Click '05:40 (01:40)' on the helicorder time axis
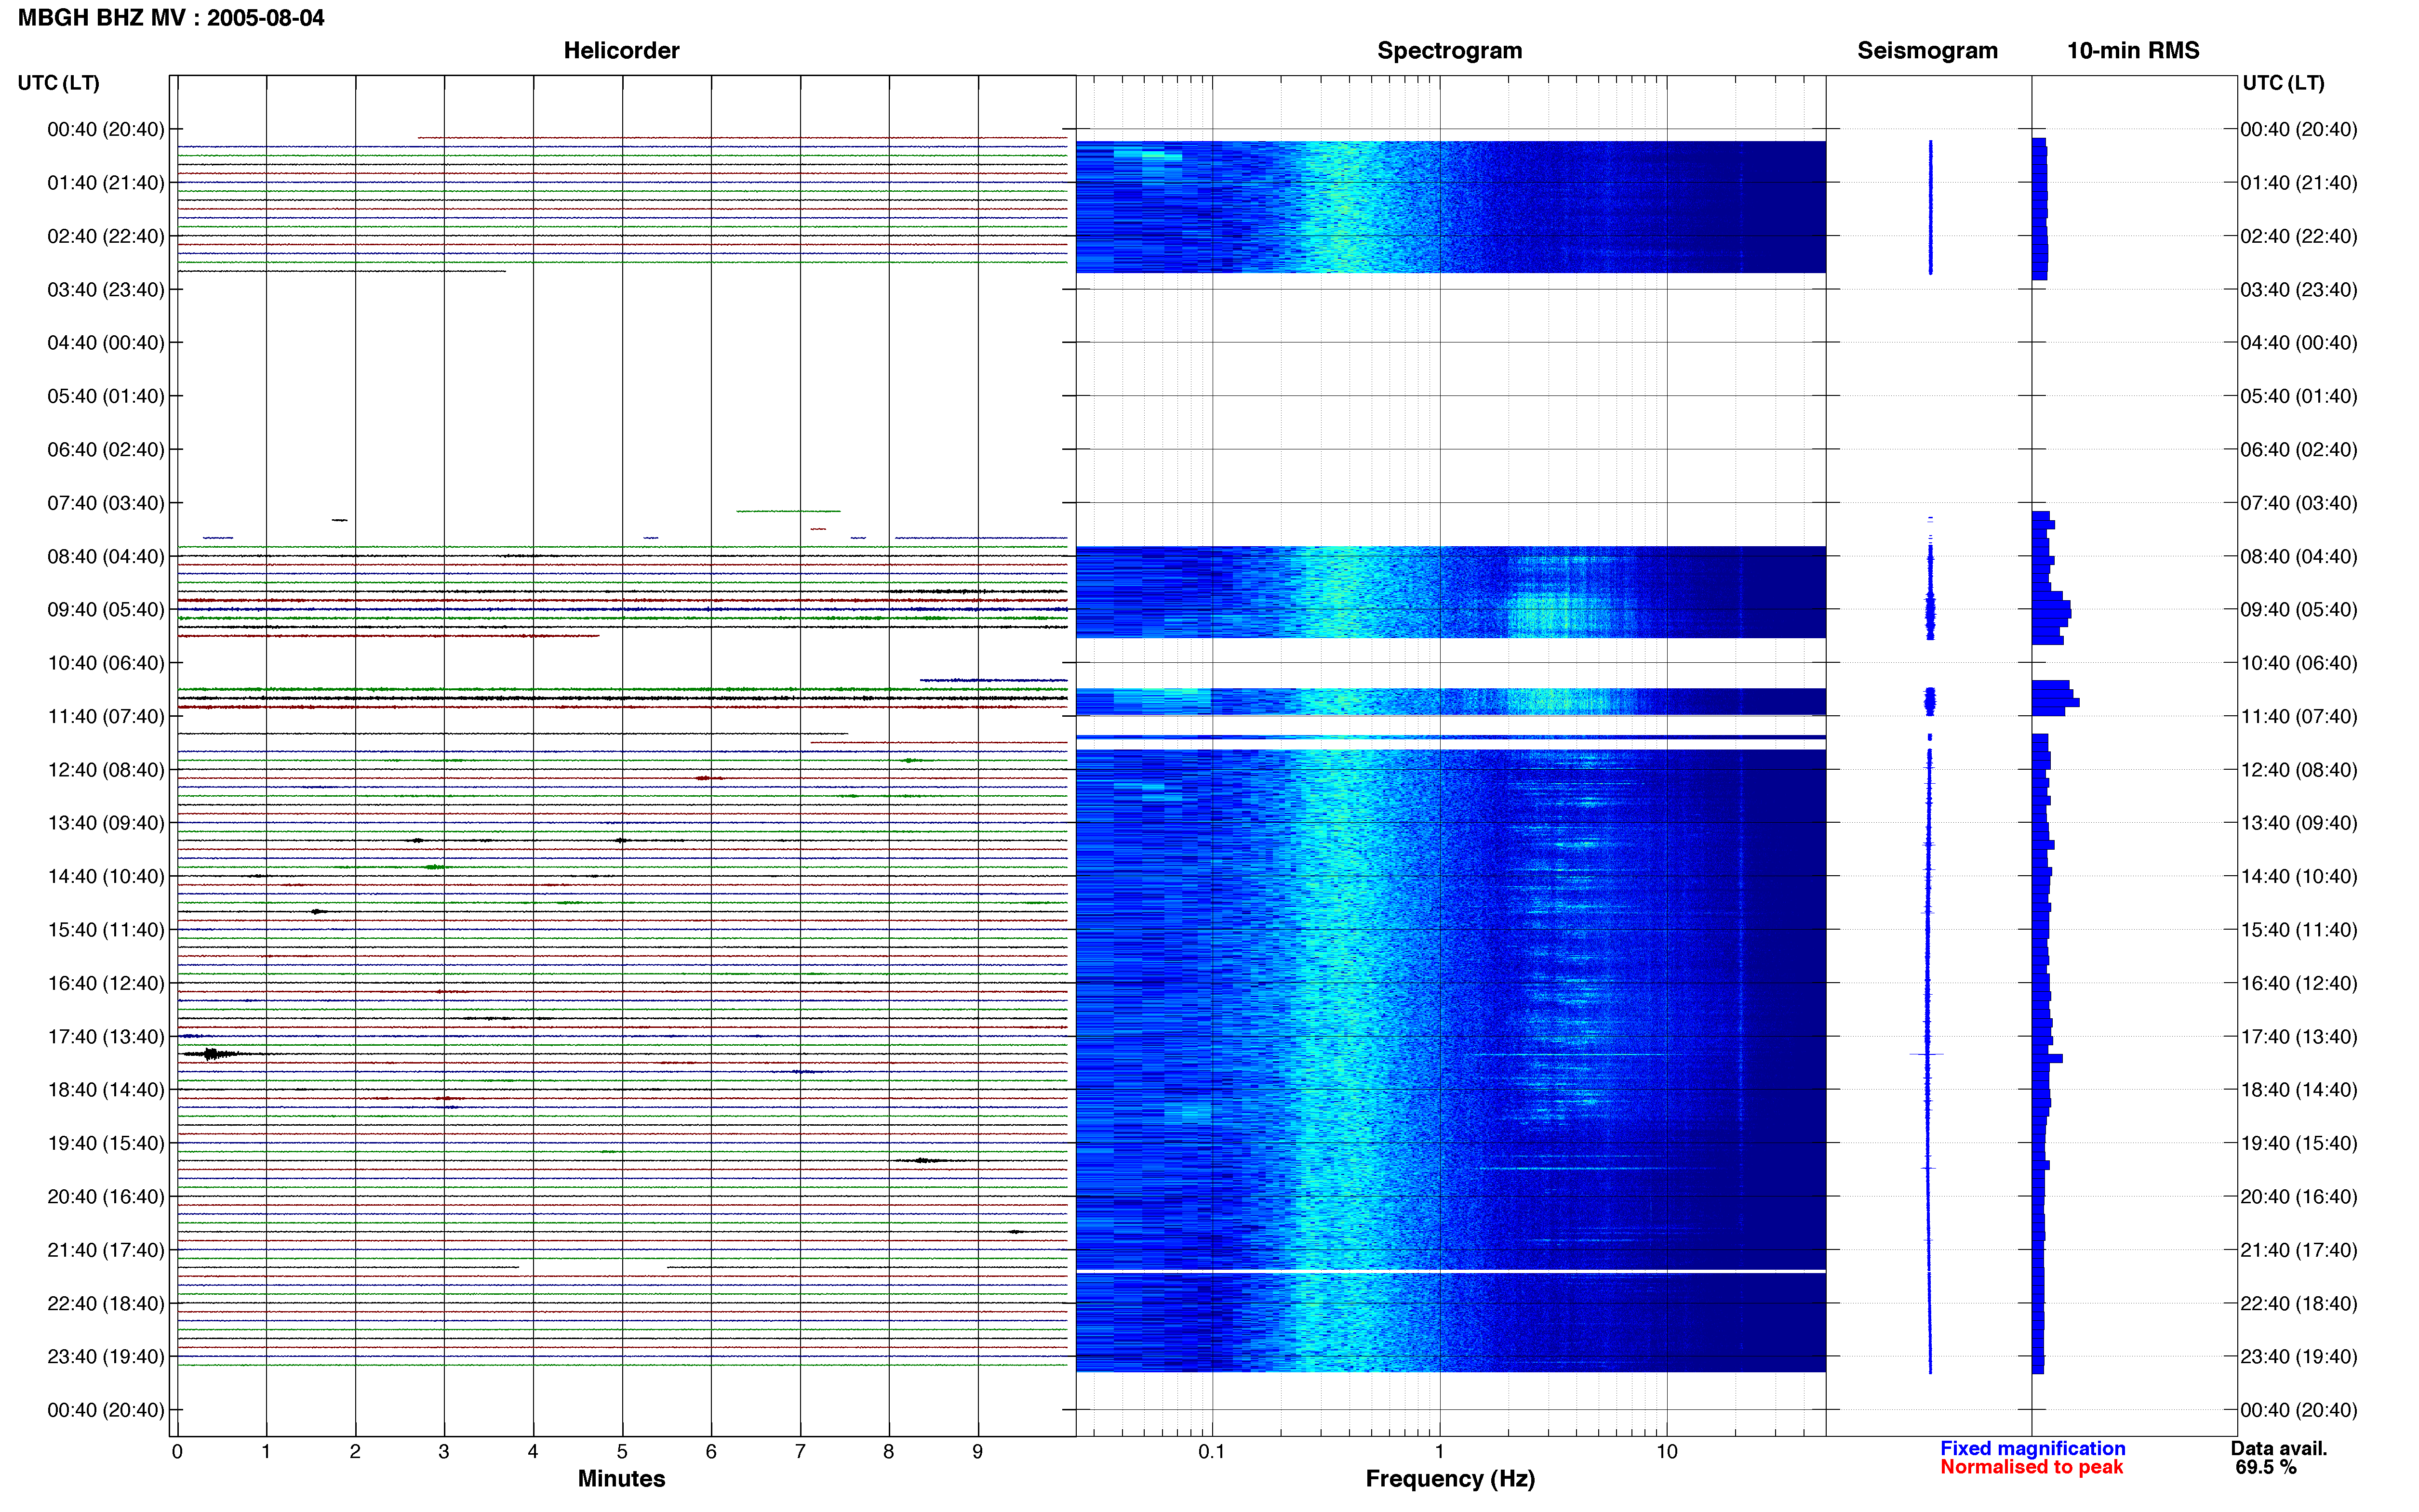 tap(106, 396)
